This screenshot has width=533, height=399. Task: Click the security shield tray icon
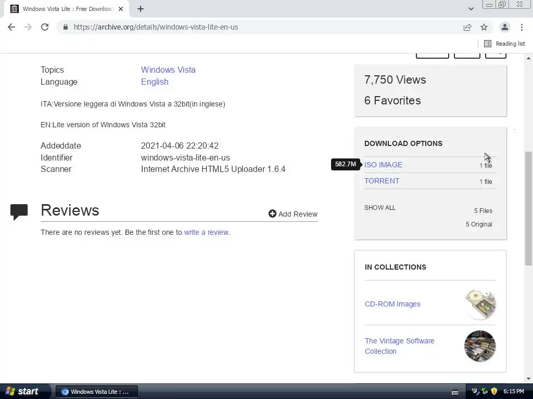click(x=494, y=391)
